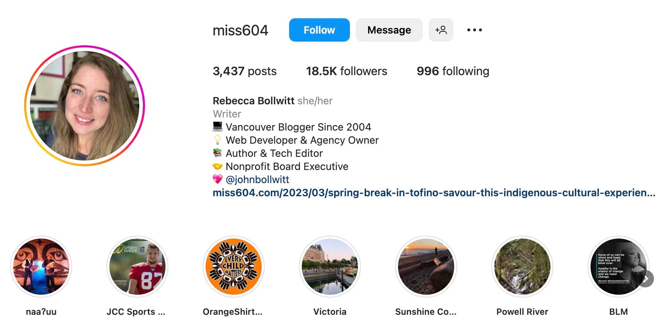Open the @johnbollwitt profile link
This screenshot has height=329, width=670.
click(x=257, y=179)
